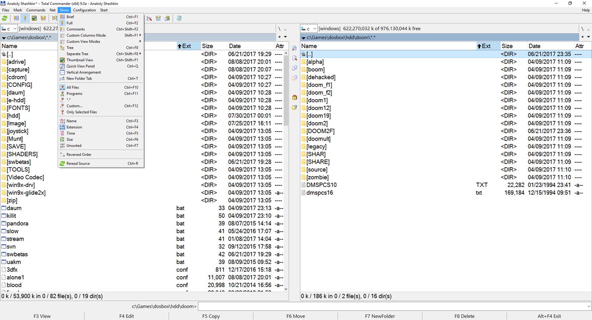Toggle Vertical Arrangement in the Show menu
The width and height of the screenshot is (592, 320).
101,72
